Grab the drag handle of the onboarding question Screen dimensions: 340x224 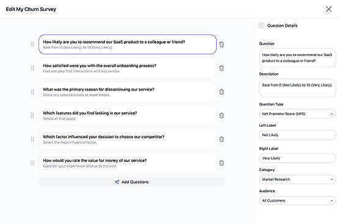[x=32, y=68]
